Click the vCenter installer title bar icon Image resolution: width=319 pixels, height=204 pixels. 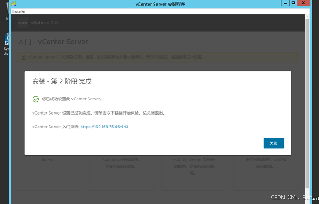pos(14,4)
